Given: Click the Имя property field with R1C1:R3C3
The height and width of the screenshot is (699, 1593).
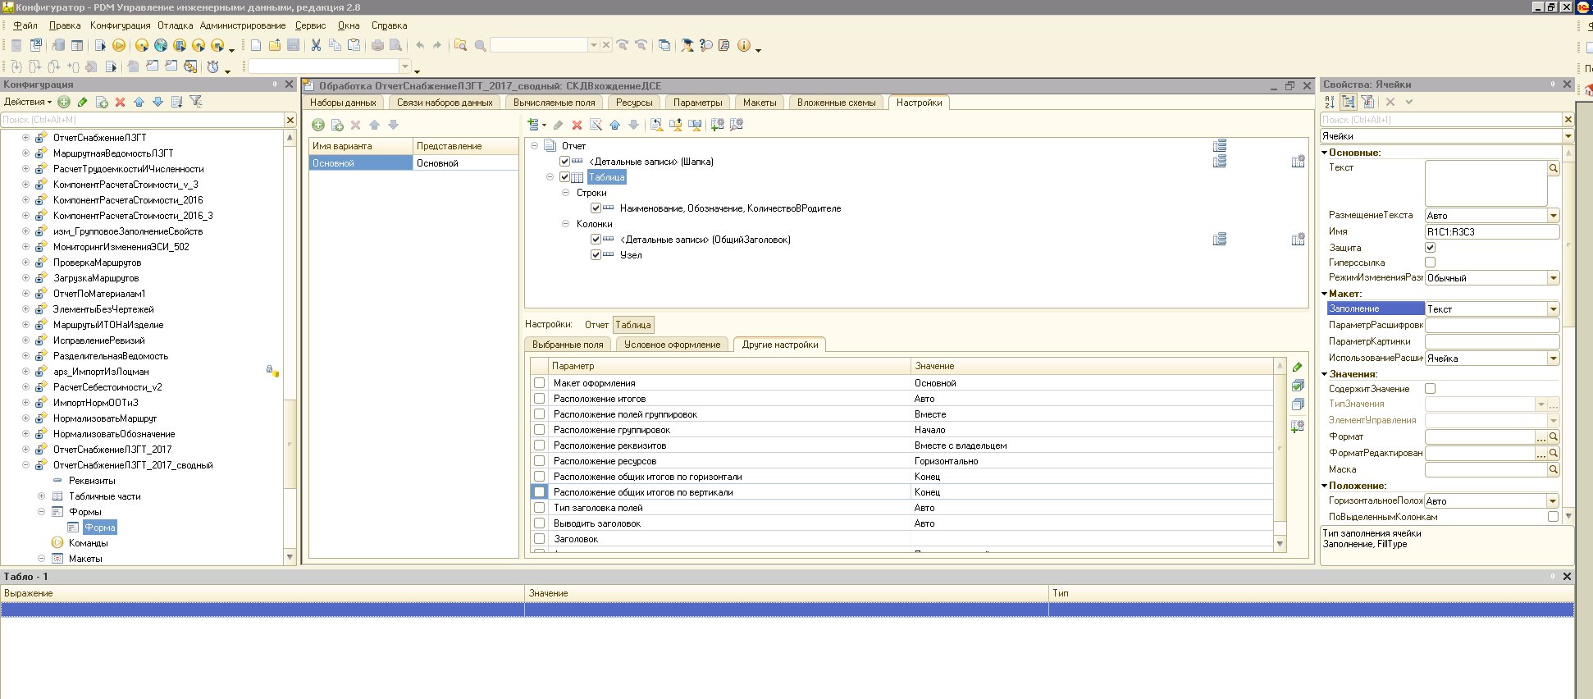Looking at the screenshot, I should pyautogui.click(x=1492, y=232).
